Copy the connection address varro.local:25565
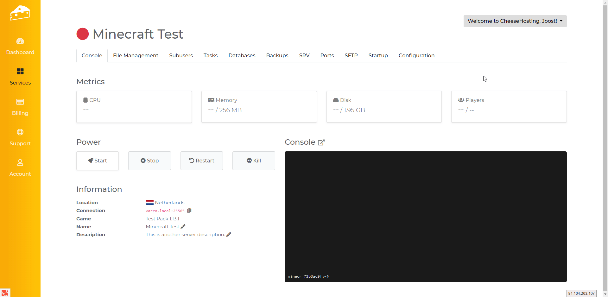 pos(189,211)
